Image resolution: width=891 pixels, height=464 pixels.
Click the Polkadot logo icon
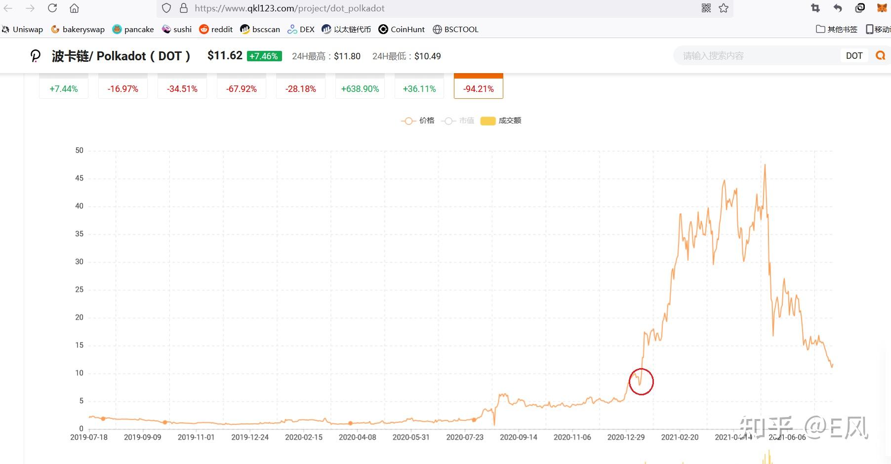(36, 56)
